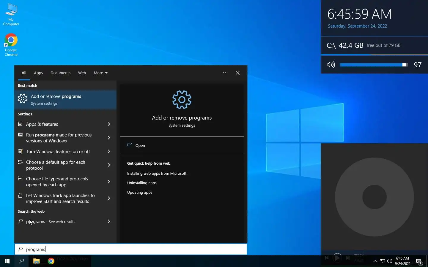Open the notification center icon
Viewport: 428px width, 267px height.
[x=419, y=261]
